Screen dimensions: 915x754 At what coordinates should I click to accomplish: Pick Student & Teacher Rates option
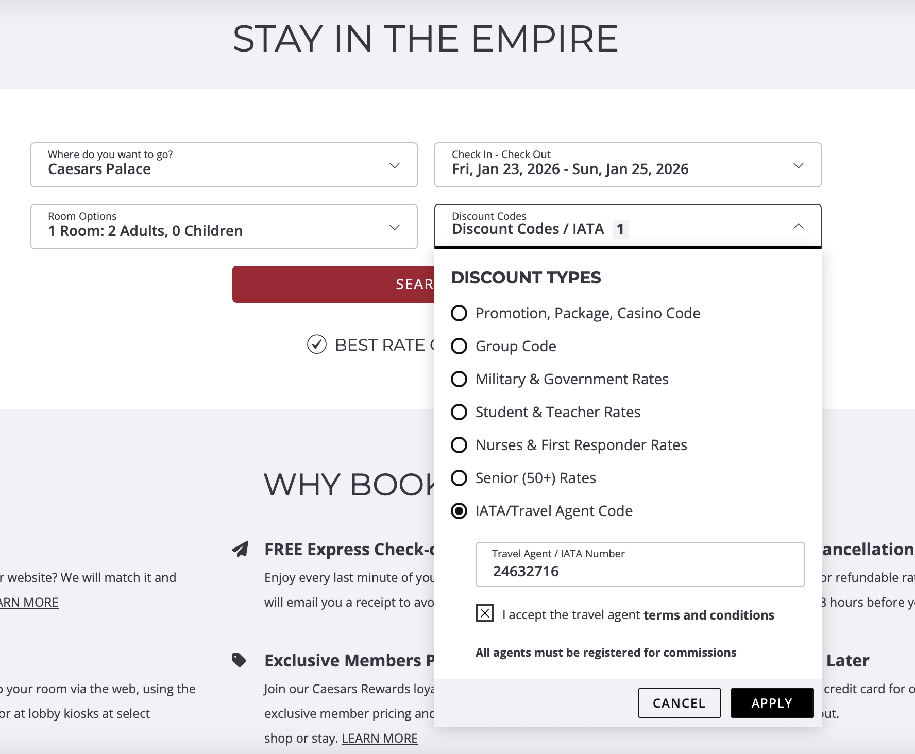coord(459,412)
